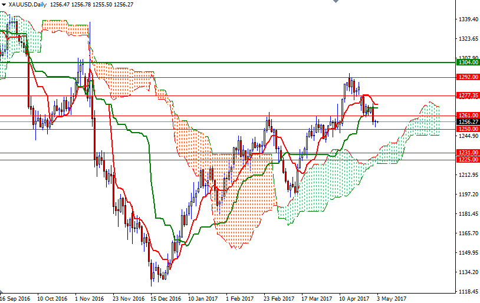480x303 pixels.
Task: Click the 1 Nov 2016 date label
Action: tap(90, 299)
